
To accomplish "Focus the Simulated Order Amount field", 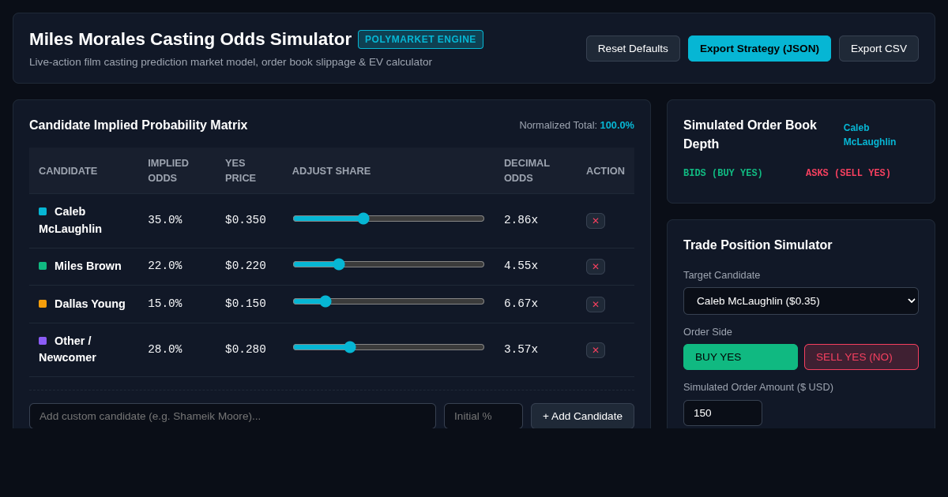I will (x=723, y=413).
